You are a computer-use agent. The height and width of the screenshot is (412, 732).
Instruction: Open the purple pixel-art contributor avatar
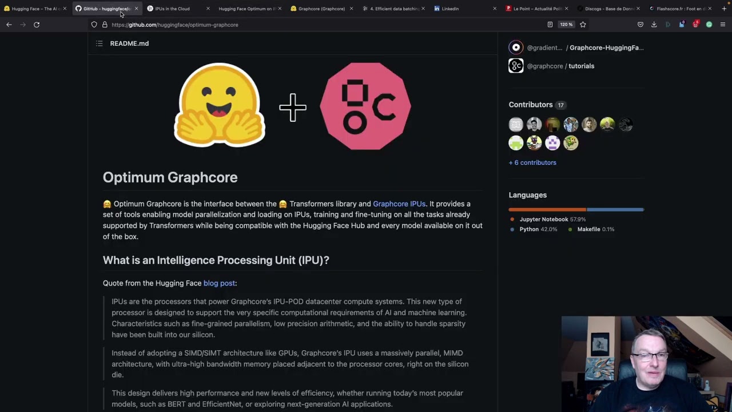[552, 143]
